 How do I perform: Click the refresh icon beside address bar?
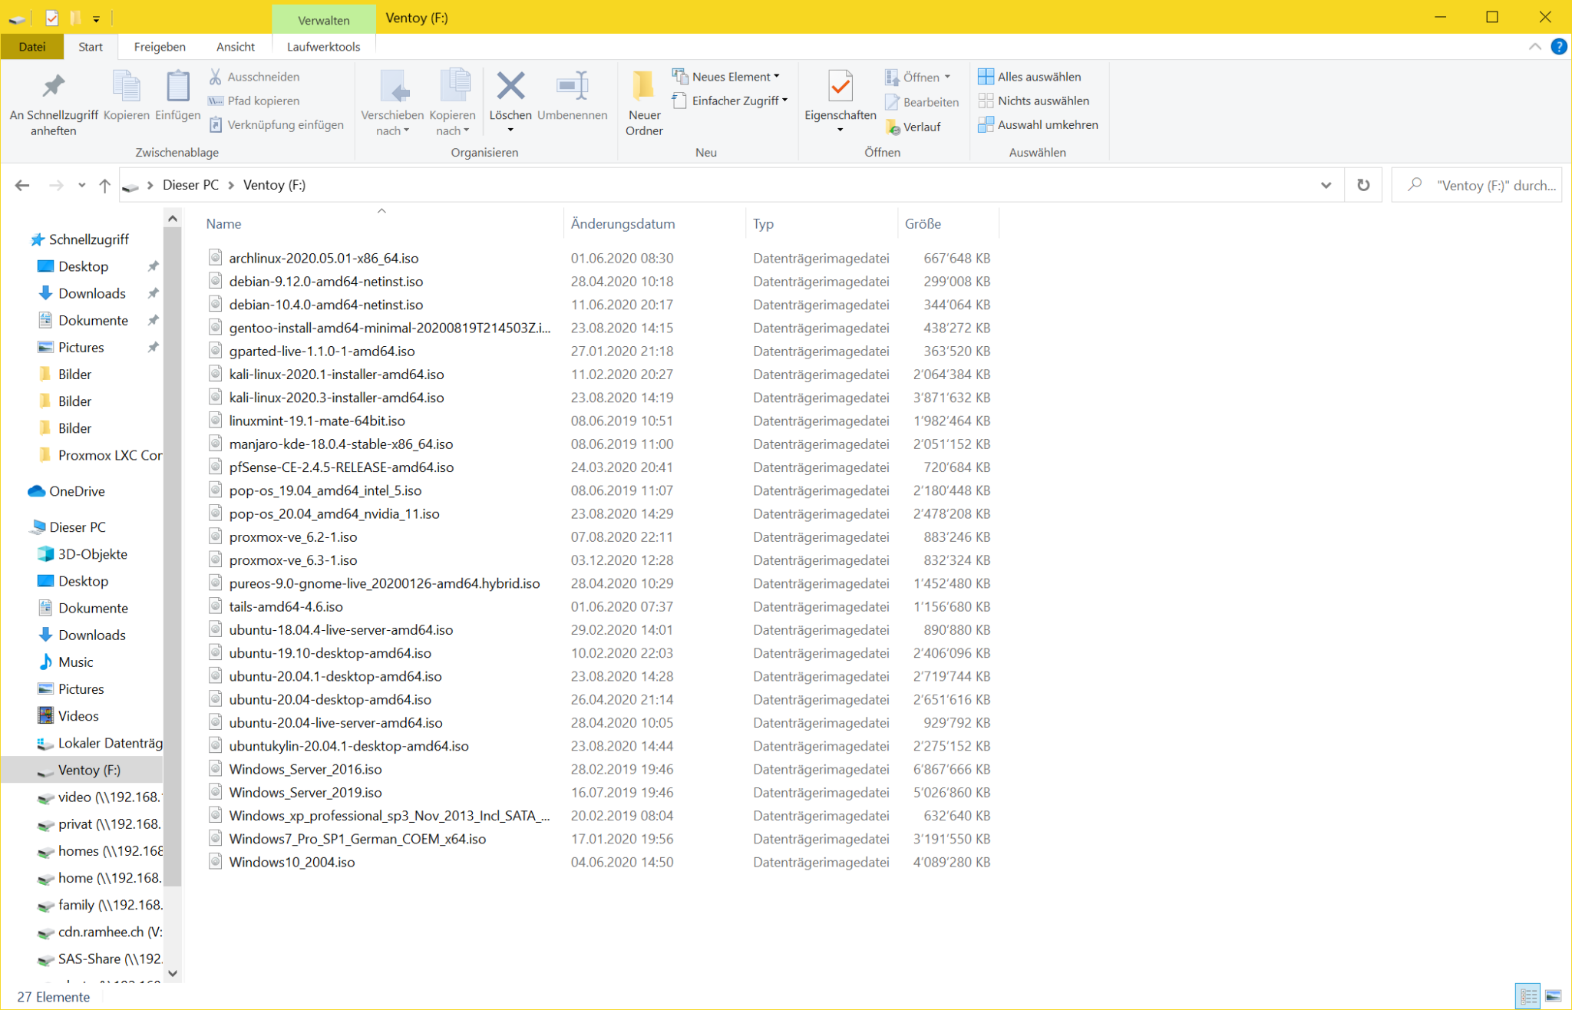tap(1363, 185)
